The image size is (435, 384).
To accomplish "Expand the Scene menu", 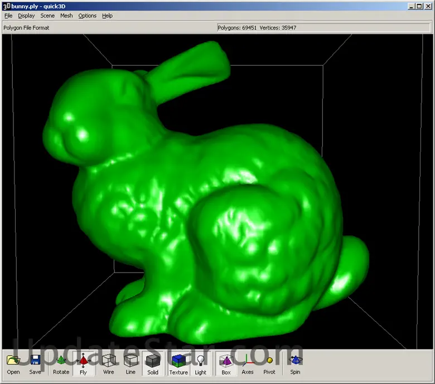I will [47, 16].
